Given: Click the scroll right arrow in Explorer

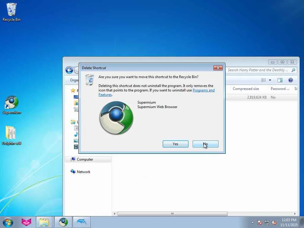Looking at the screenshot, I should tap(295, 214).
